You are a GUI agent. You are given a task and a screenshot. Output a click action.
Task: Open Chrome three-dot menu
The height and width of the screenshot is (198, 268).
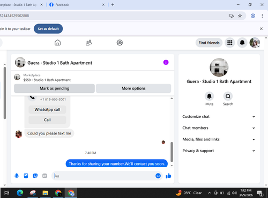tap(262, 16)
